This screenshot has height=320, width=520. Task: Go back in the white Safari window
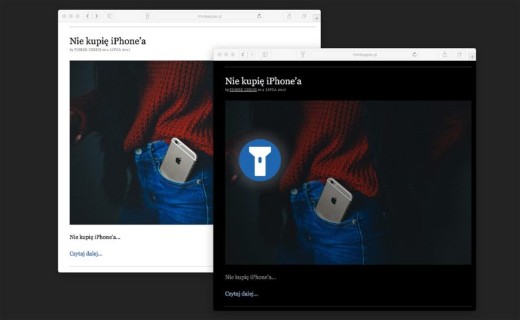tap(87, 16)
